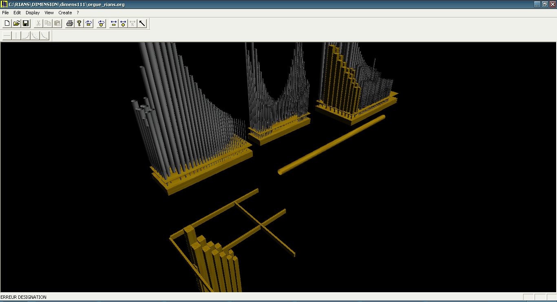The image size is (557, 302).
Task: Save the current organ design
Action: 26,23
